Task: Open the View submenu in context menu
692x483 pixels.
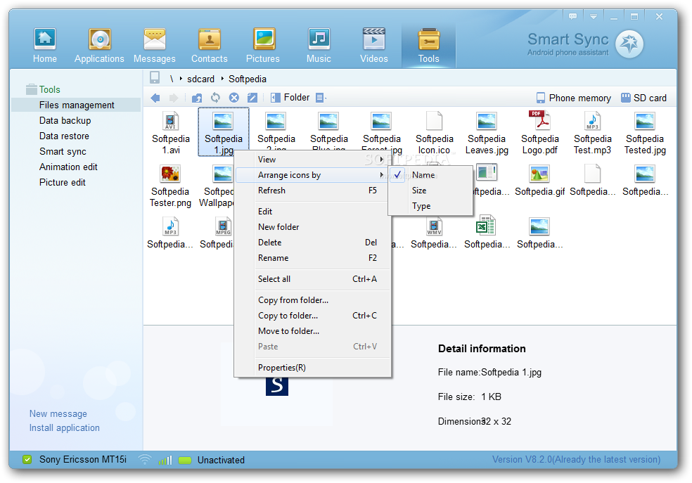Action: coord(313,159)
